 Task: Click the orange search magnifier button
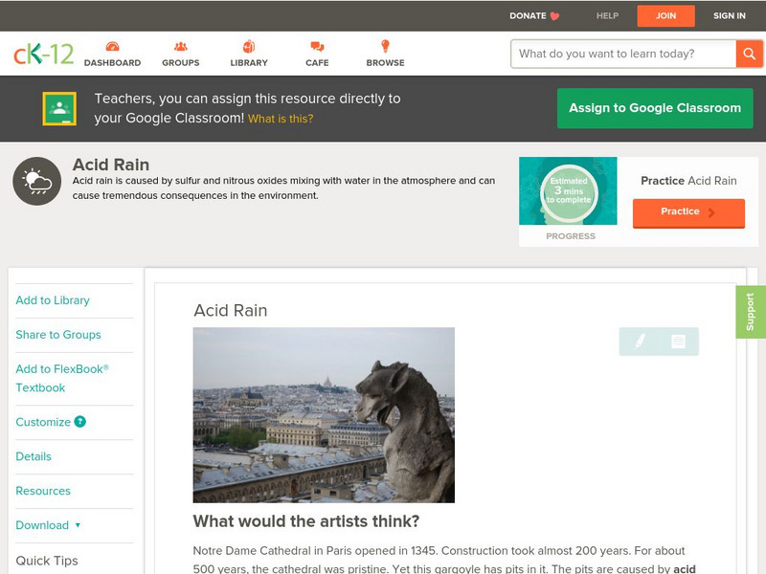coord(749,54)
